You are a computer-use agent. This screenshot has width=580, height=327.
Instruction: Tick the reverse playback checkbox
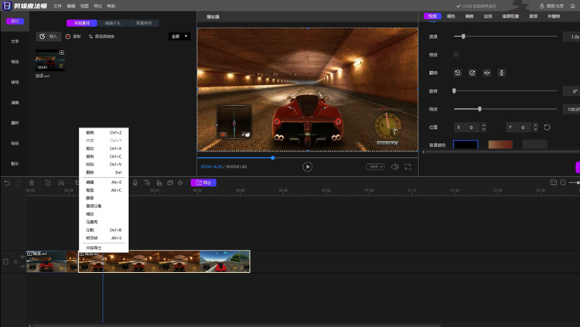(x=456, y=54)
